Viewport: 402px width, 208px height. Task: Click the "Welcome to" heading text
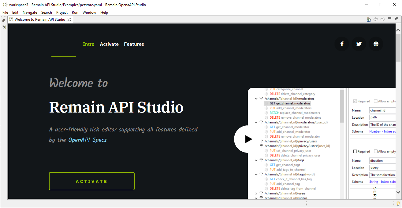point(79,83)
